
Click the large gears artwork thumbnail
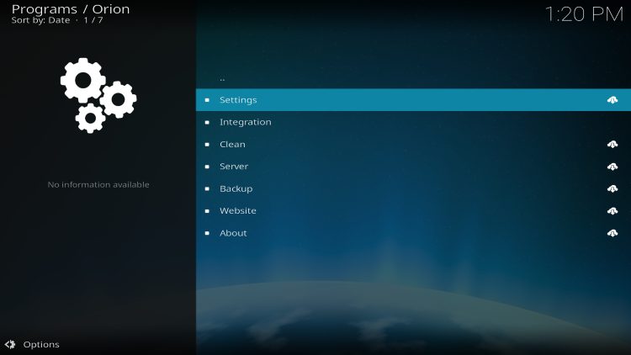coord(98,95)
